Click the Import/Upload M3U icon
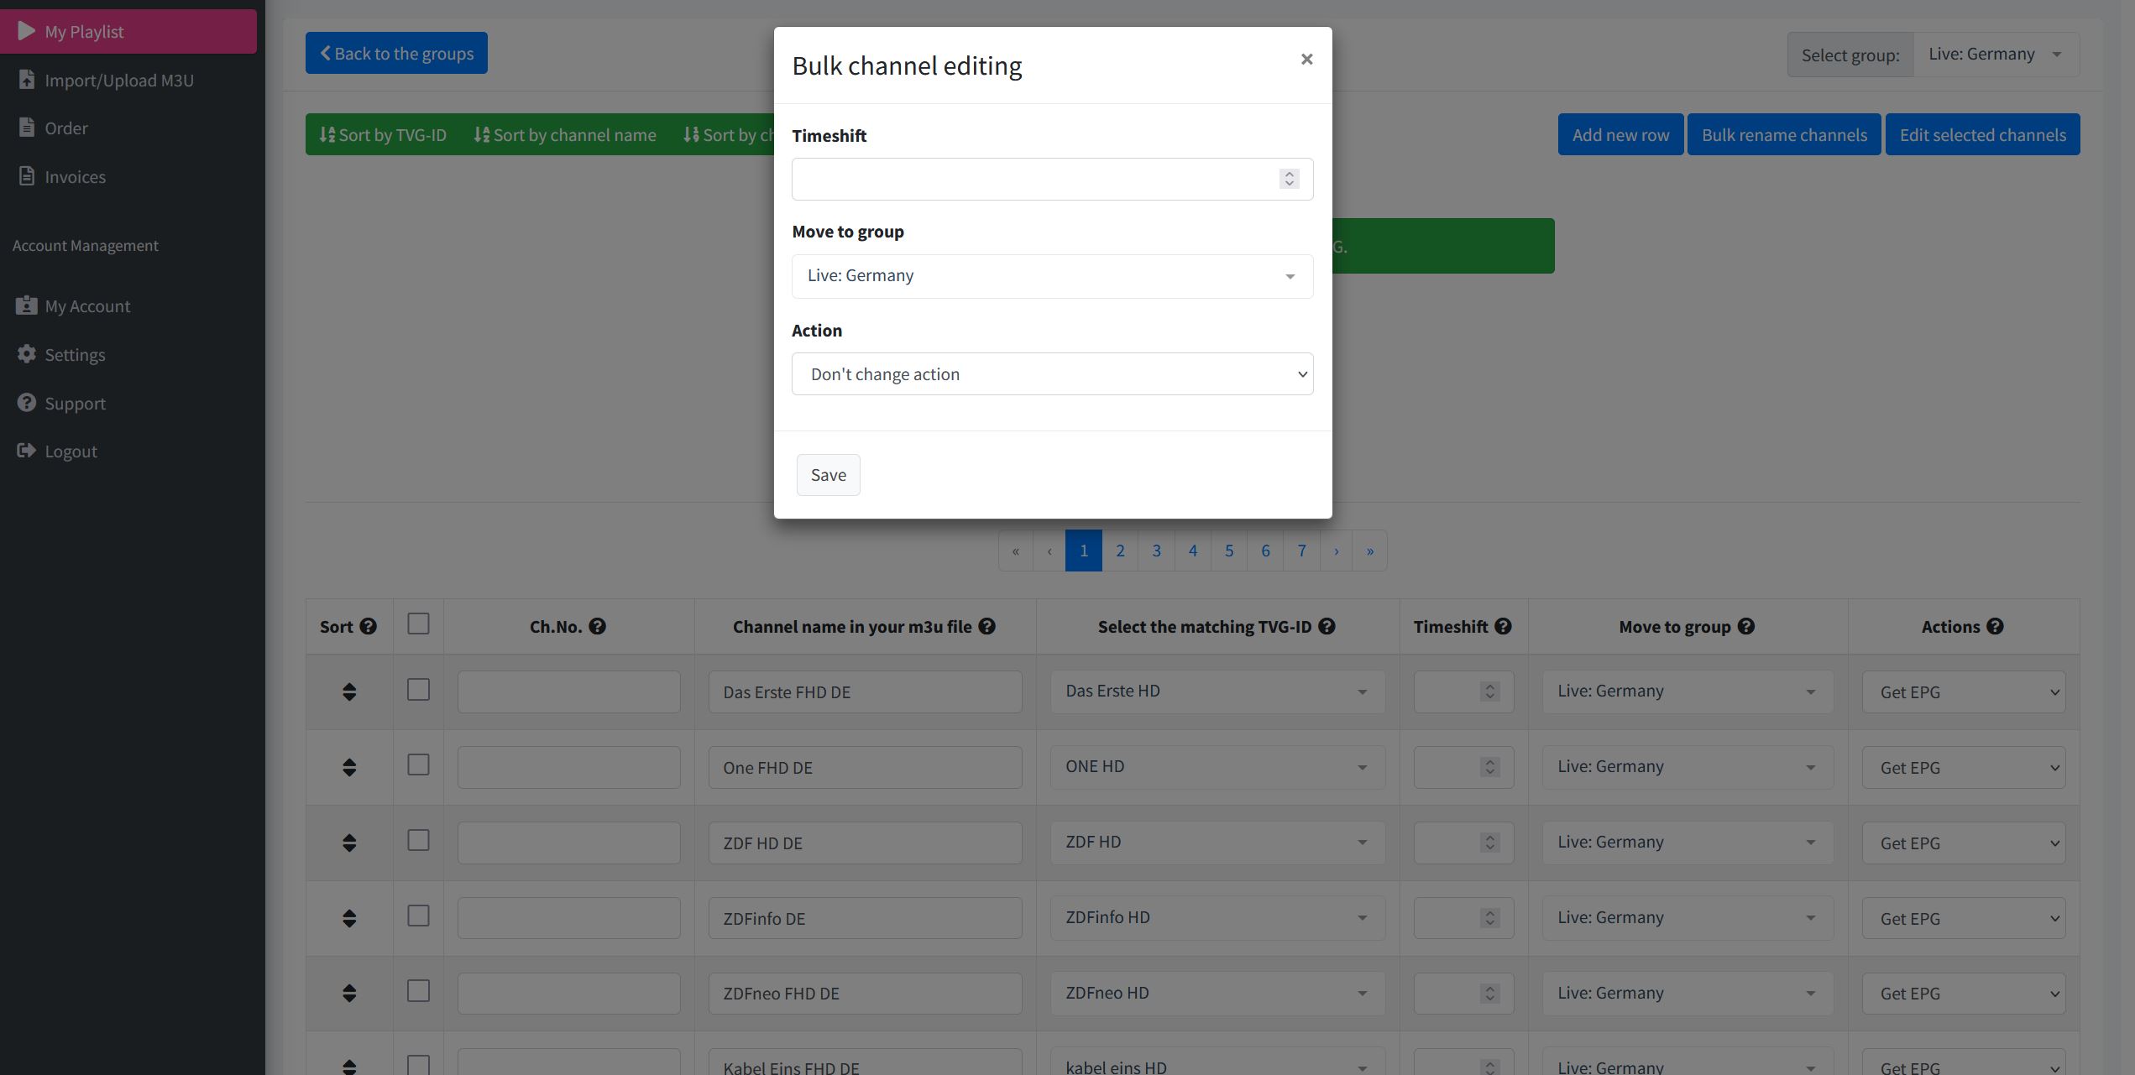The image size is (2135, 1075). (26, 80)
